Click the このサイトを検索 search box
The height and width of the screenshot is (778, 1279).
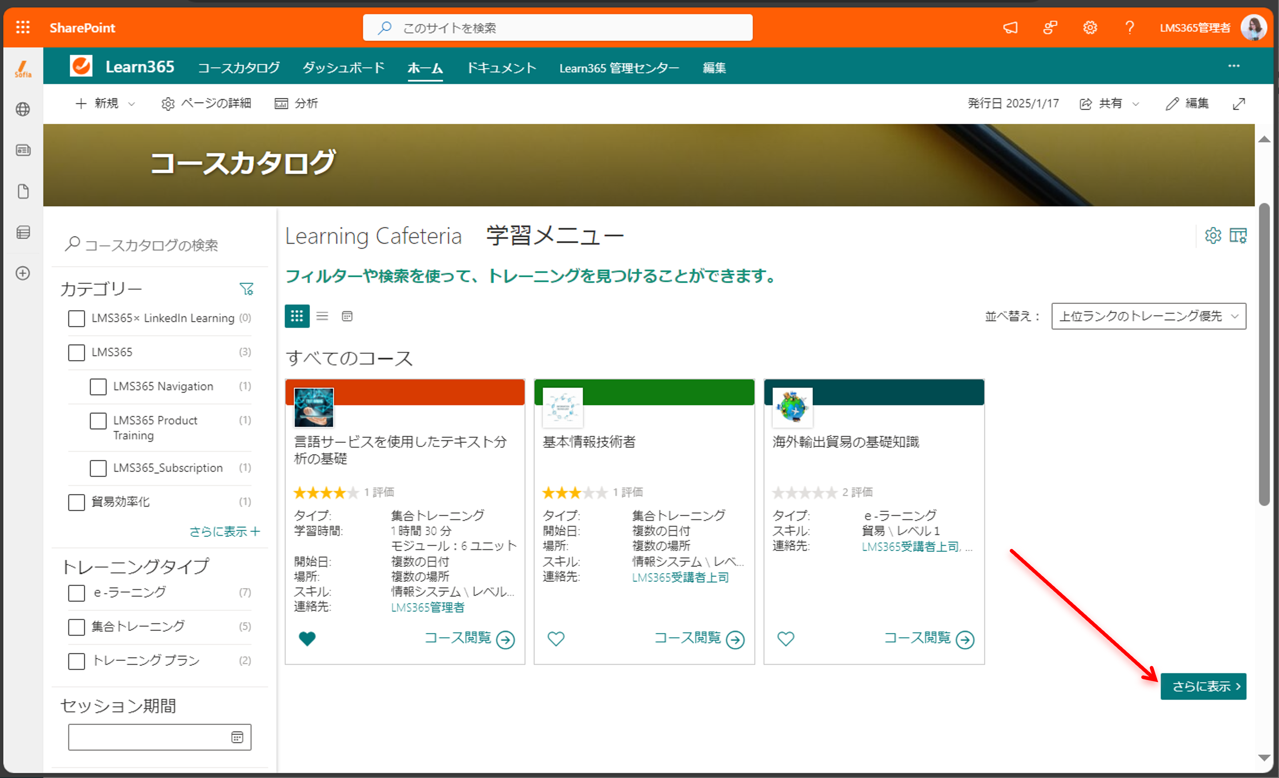[x=557, y=28]
